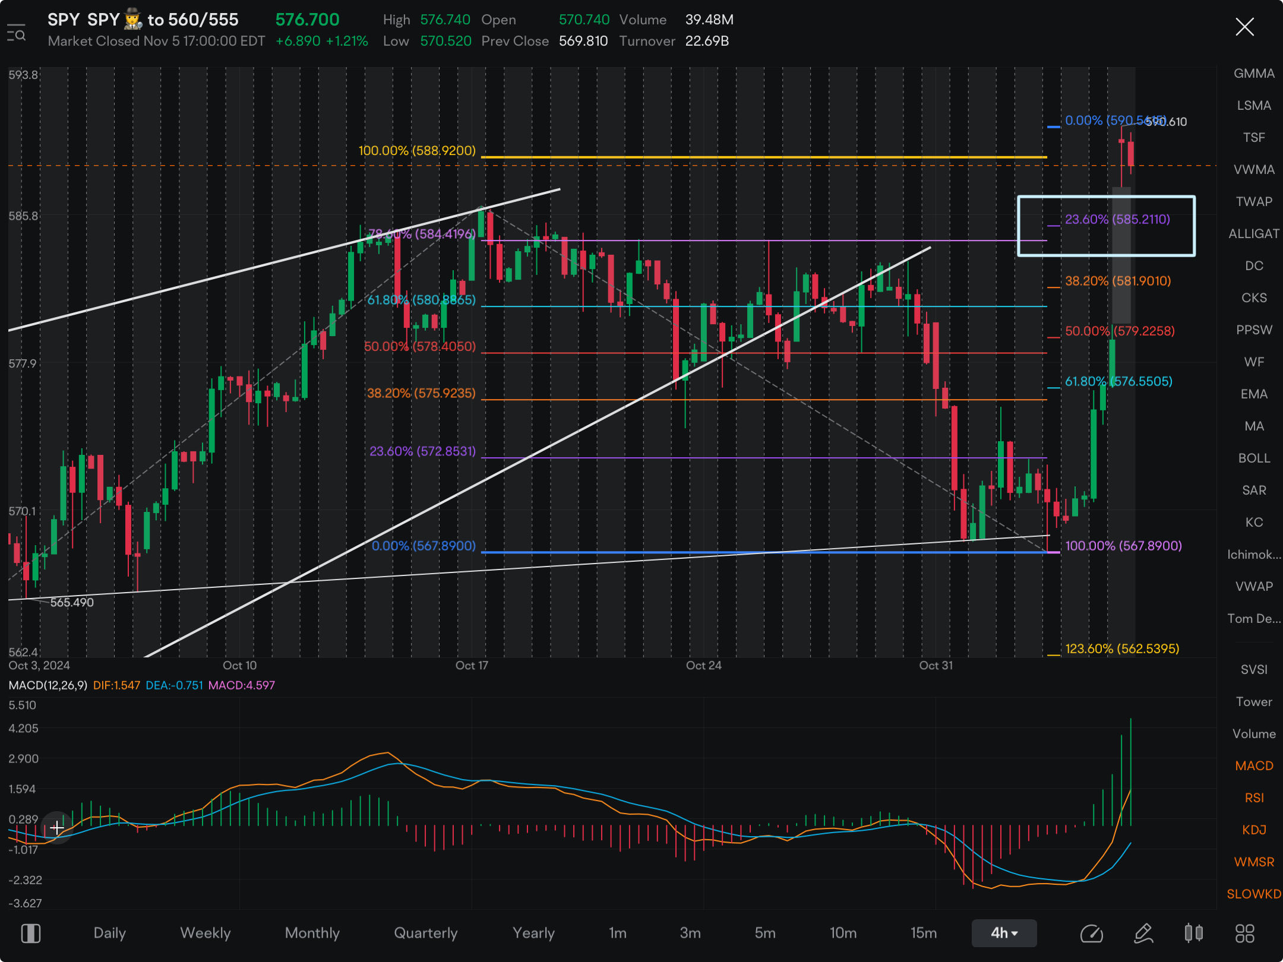The height and width of the screenshot is (962, 1283).
Task: Select the 23.60% (585.2110) retracement label
Action: pos(1117,219)
